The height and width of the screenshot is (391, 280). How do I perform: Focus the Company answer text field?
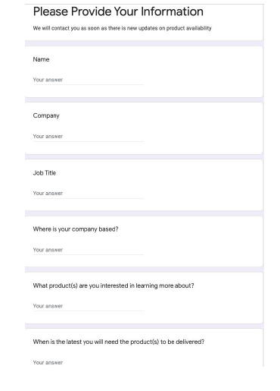click(89, 137)
